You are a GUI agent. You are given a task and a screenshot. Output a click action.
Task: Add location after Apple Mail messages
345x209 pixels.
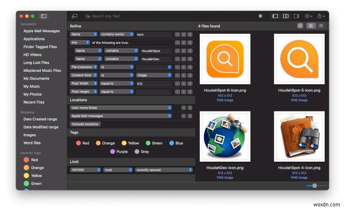click(x=190, y=116)
